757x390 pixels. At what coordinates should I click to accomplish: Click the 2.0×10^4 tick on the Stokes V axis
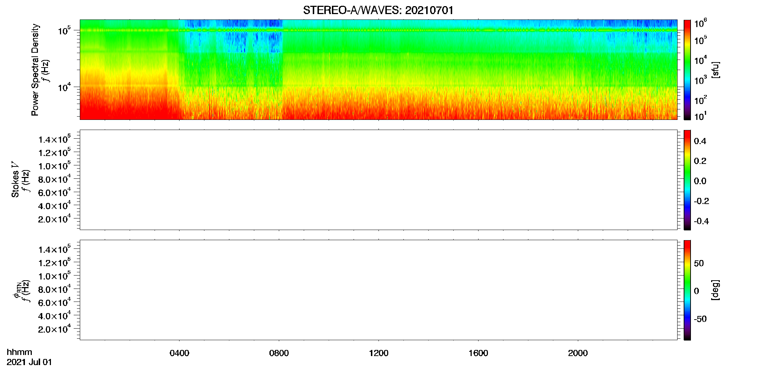(x=55, y=219)
